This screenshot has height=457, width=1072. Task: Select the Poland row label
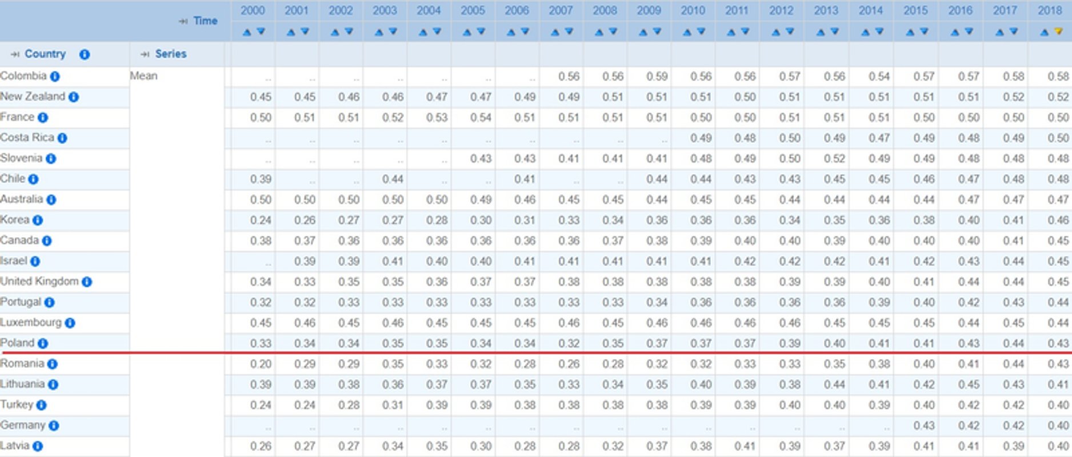tap(17, 343)
